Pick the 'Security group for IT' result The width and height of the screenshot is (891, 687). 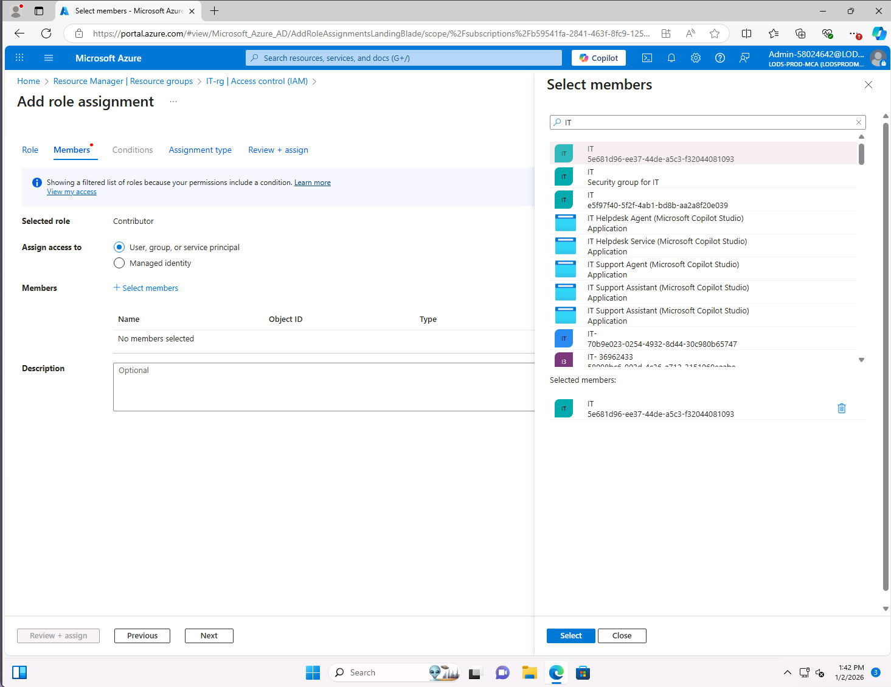tap(704, 177)
